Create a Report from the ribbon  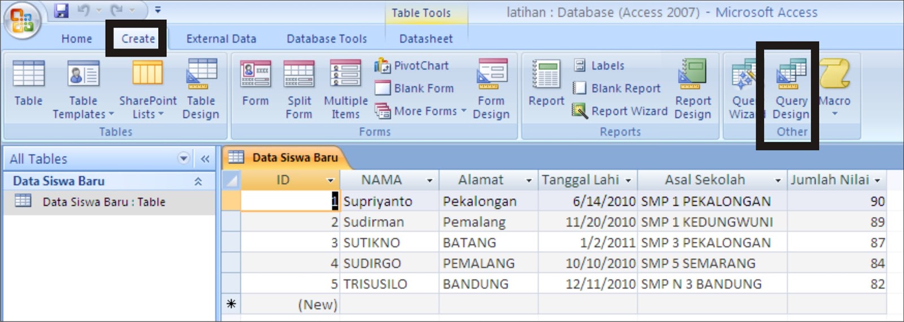[x=546, y=84]
